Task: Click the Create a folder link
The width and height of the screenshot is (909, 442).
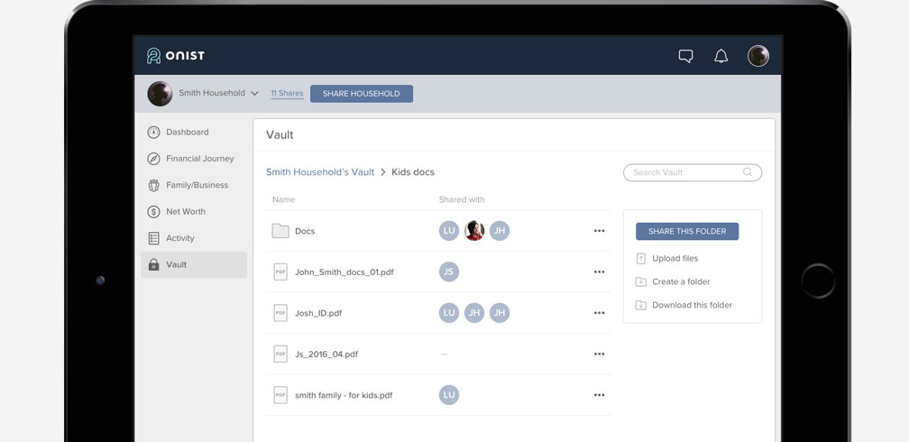Action: (x=681, y=282)
